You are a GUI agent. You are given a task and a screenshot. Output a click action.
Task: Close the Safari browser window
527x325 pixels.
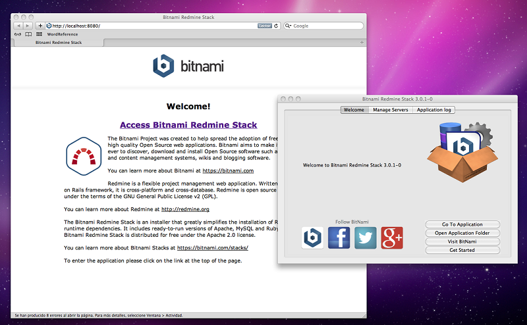pos(16,17)
